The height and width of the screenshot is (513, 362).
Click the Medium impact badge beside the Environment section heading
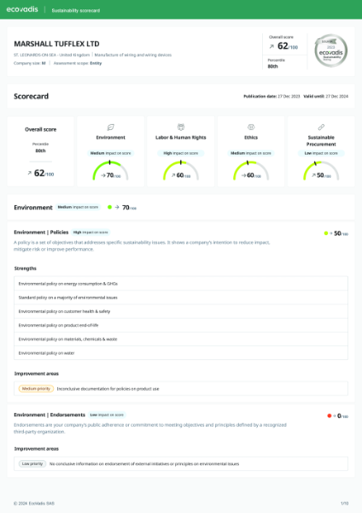pos(78,207)
